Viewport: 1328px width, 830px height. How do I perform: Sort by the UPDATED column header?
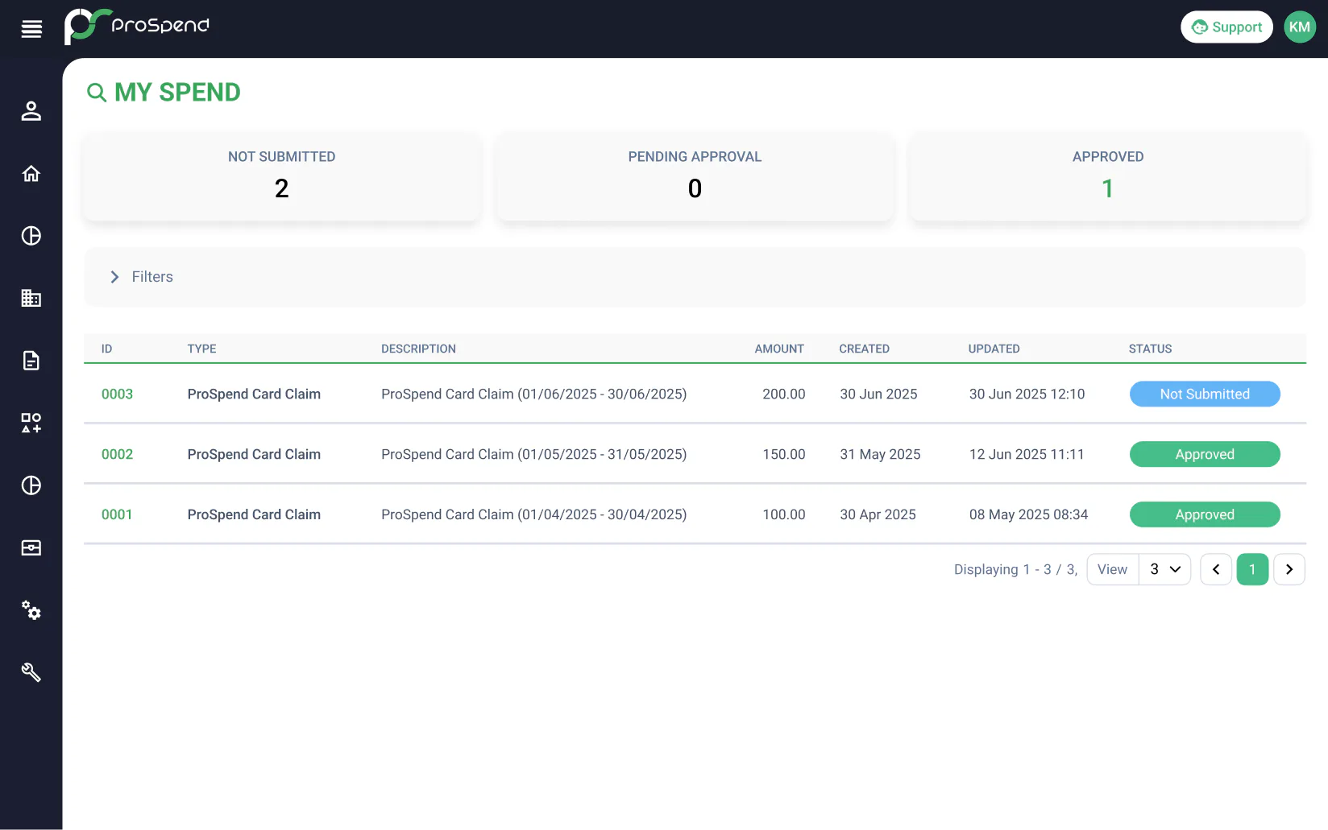pyautogui.click(x=994, y=349)
